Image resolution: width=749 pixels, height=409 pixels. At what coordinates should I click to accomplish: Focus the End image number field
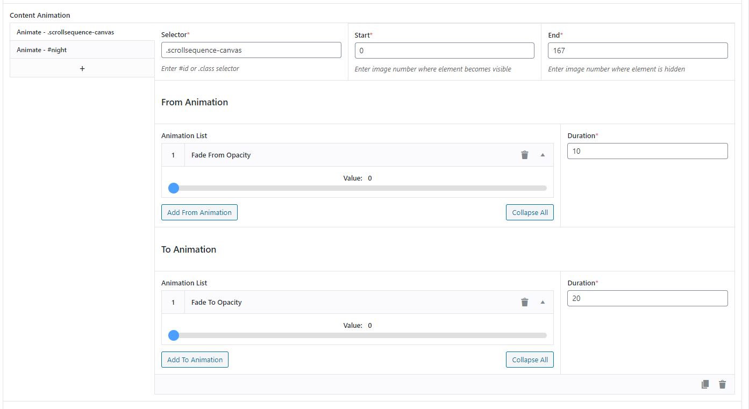coord(638,51)
